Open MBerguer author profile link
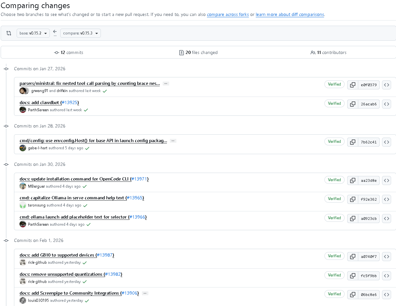 tap(36, 186)
